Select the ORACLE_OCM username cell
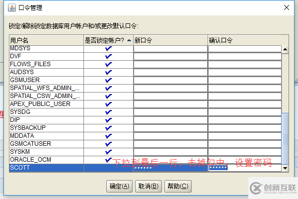This screenshot has height=199, width=298. pos(46,160)
